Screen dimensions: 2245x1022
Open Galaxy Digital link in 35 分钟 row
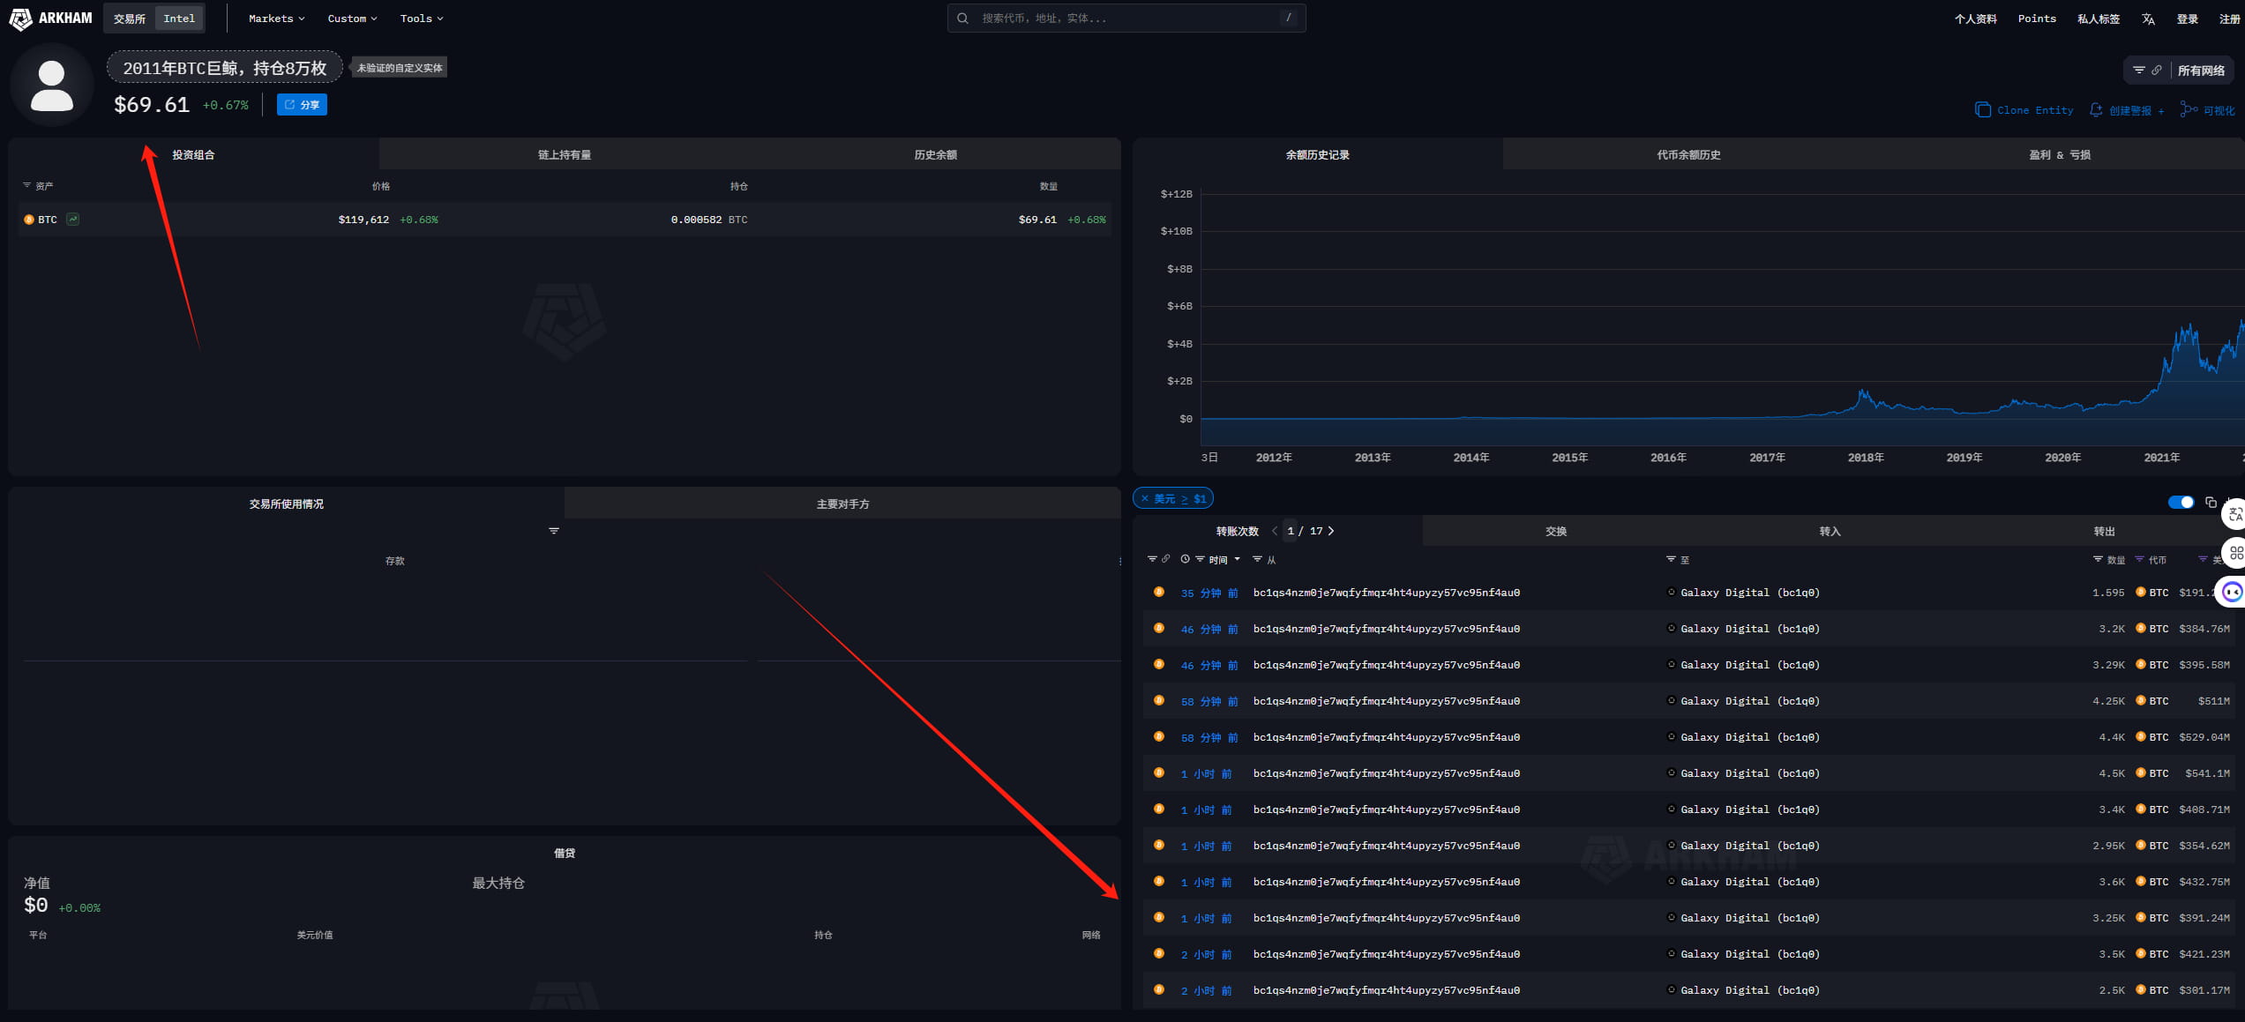pyautogui.click(x=1749, y=593)
